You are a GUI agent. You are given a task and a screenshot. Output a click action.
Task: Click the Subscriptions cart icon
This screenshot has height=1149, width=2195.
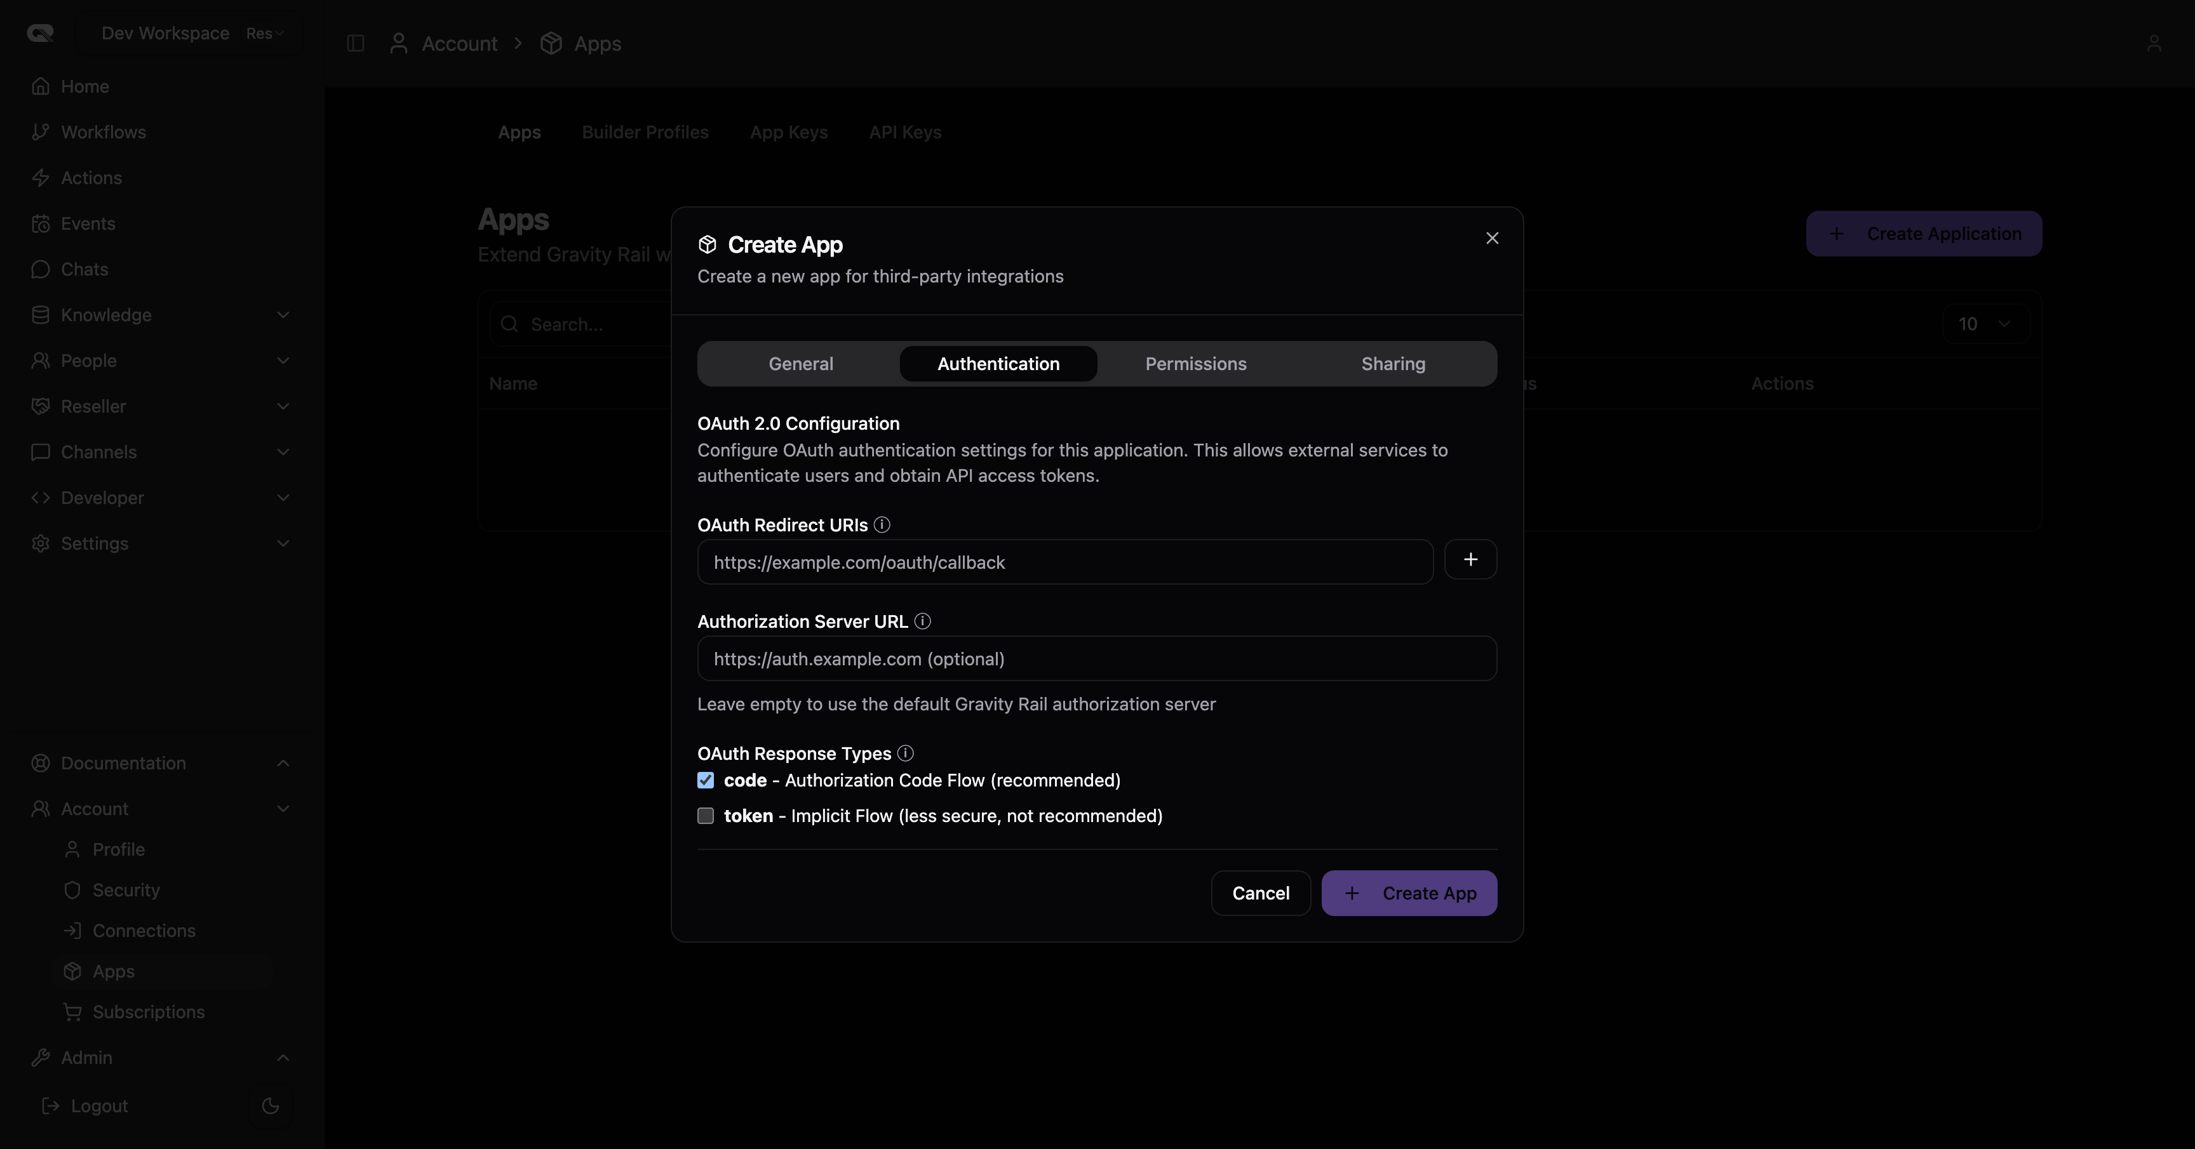pyautogui.click(x=72, y=1012)
